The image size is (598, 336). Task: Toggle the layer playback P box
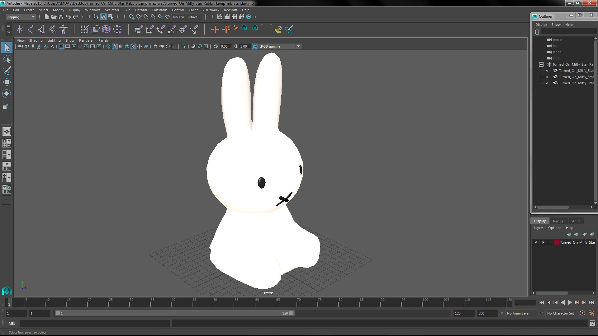point(543,242)
